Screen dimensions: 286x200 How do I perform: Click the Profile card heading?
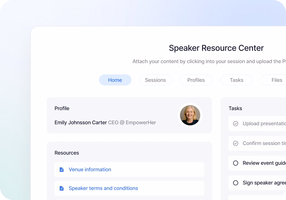tap(62, 108)
